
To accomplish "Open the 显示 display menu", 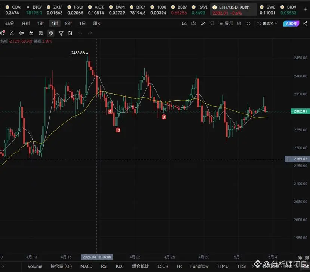I will pos(226,24).
